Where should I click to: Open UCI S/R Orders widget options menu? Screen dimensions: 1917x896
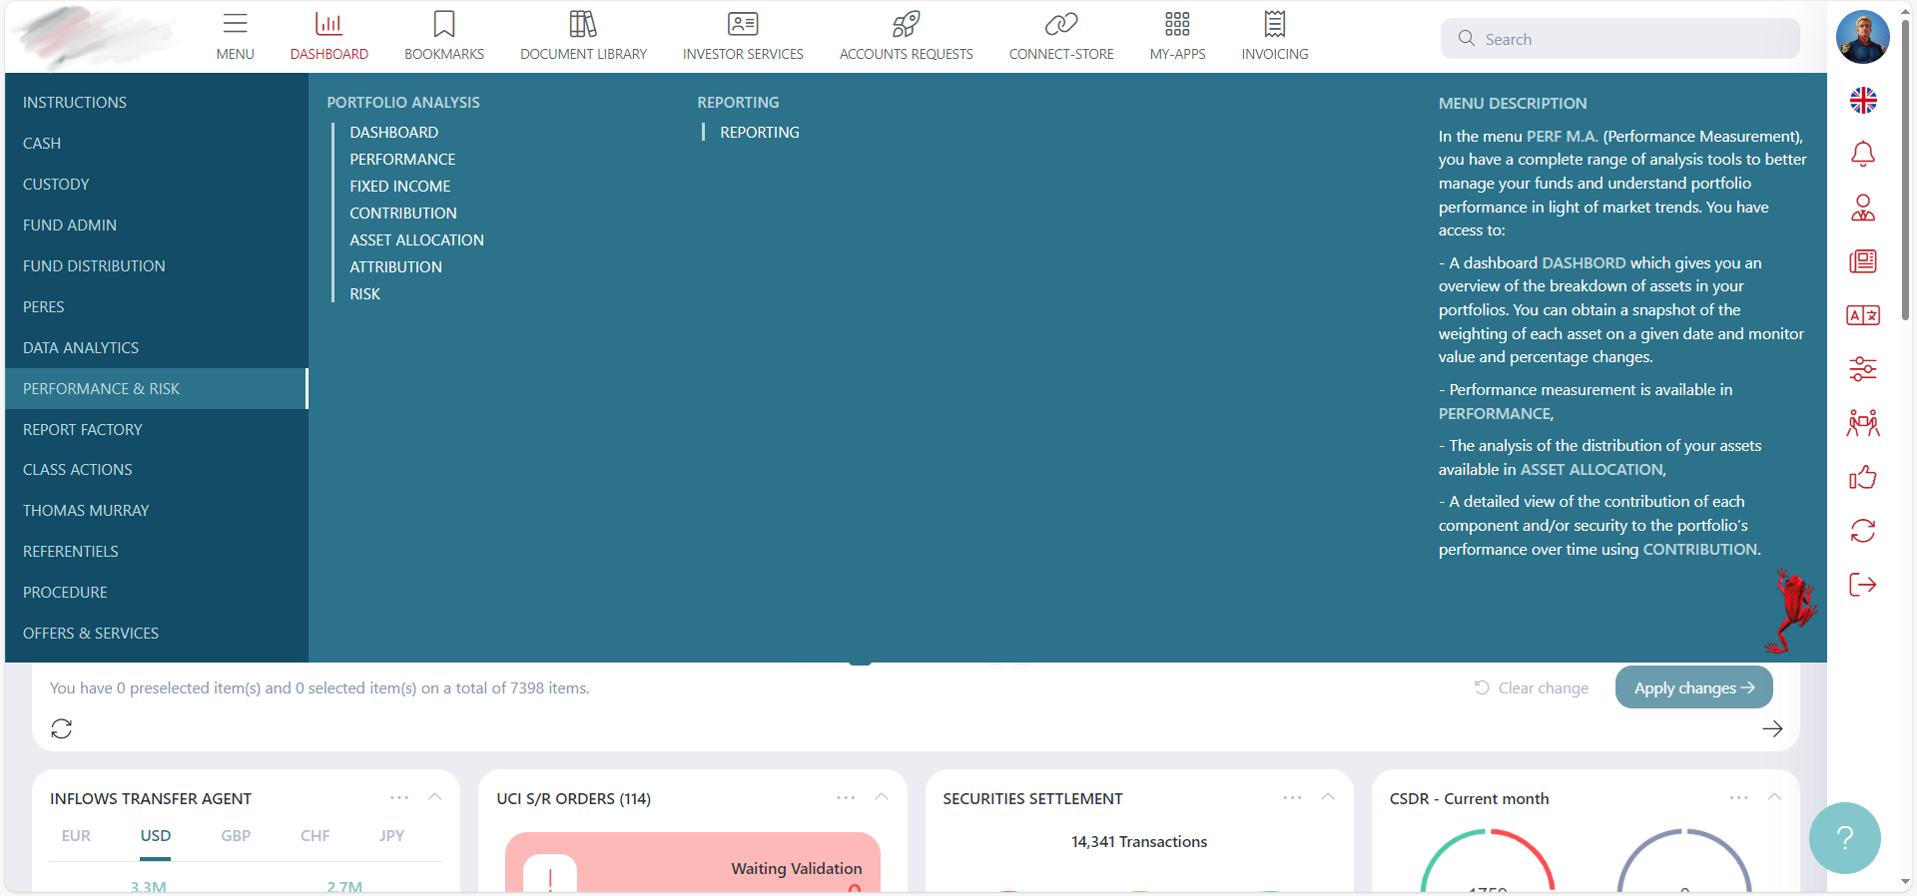(846, 798)
